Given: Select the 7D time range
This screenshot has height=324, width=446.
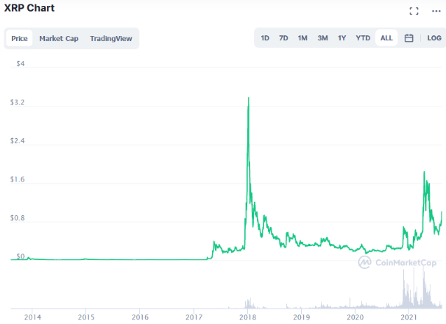Looking at the screenshot, I should [x=283, y=38].
